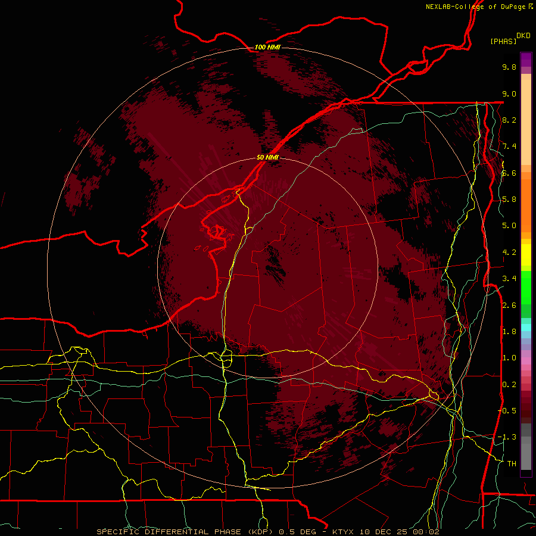
Task: Click the bright green band of the color scale
Action: tap(526, 287)
